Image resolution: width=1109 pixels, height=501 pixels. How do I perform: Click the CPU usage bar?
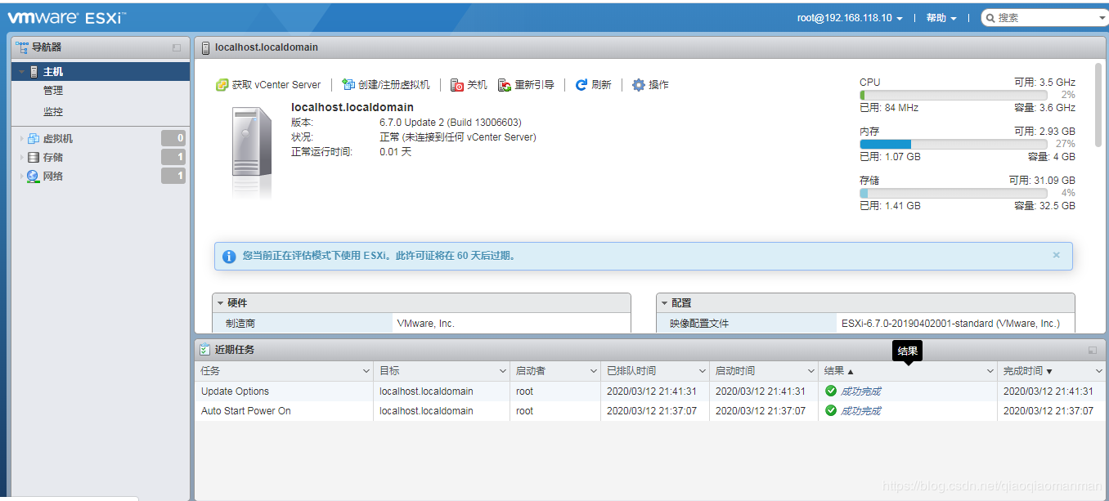953,95
